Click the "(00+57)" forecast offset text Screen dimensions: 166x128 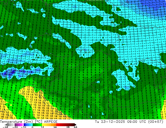(156, 122)
